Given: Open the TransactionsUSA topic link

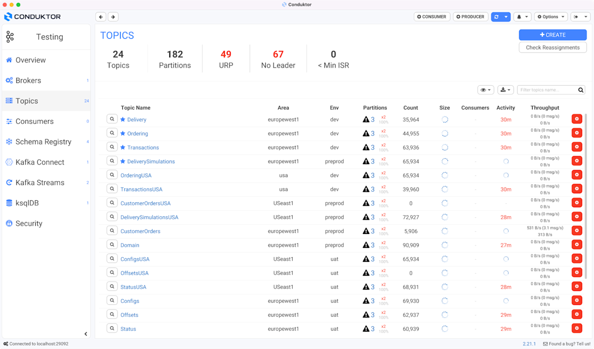Looking at the screenshot, I should click(x=141, y=189).
